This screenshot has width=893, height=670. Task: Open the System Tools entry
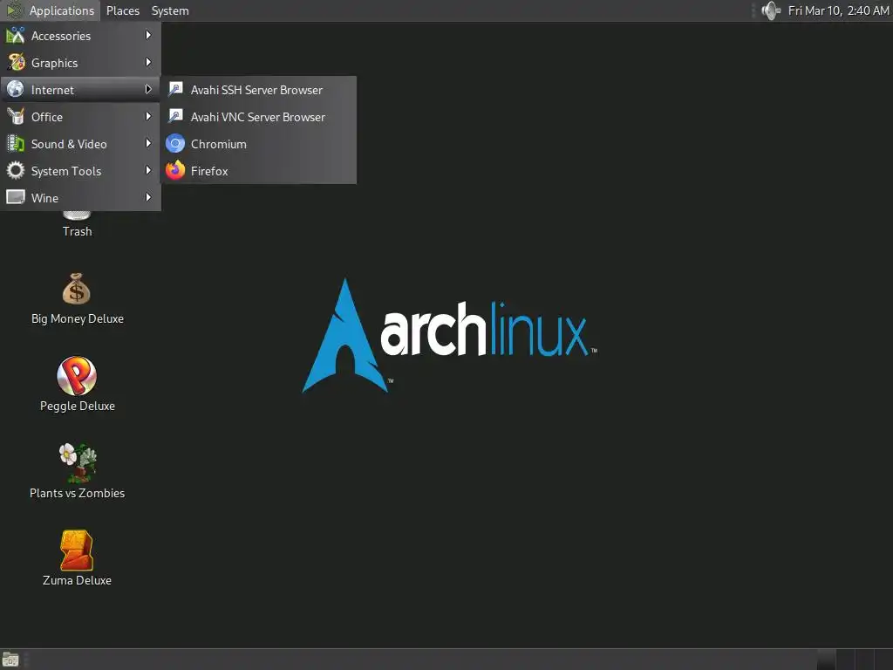[x=80, y=171]
